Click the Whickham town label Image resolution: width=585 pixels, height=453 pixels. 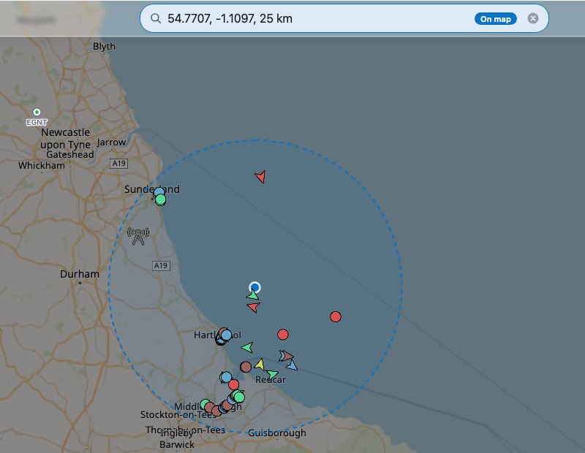(42, 166)
